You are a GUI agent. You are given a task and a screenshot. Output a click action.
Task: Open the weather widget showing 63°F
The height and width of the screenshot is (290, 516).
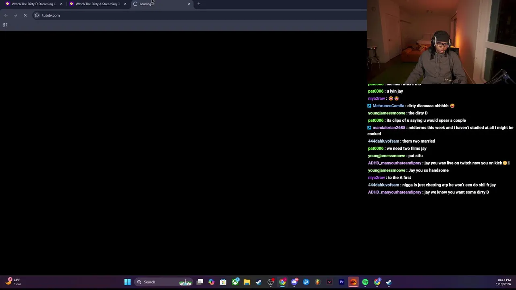tap(13, 282)
